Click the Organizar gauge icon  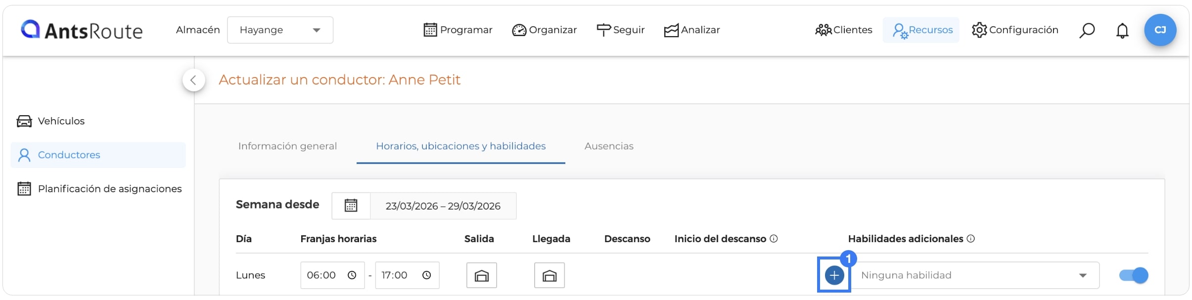click(519, 30)
